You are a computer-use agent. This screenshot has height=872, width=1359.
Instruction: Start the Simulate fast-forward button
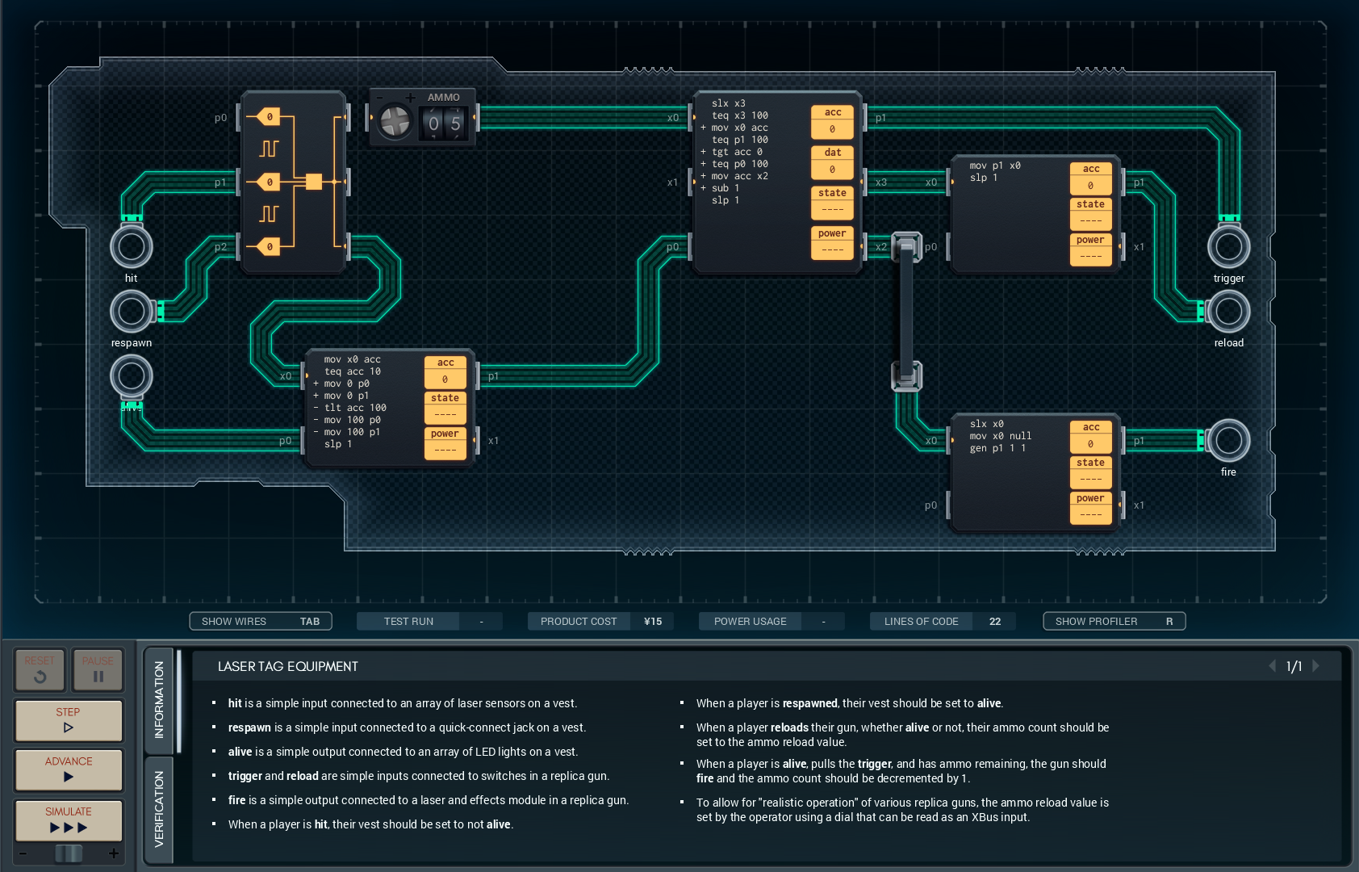coord(69,820)
